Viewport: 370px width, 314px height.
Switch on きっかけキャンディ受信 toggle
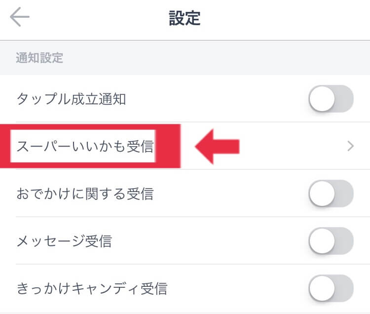pyautogui.click(x=331, y=288)
